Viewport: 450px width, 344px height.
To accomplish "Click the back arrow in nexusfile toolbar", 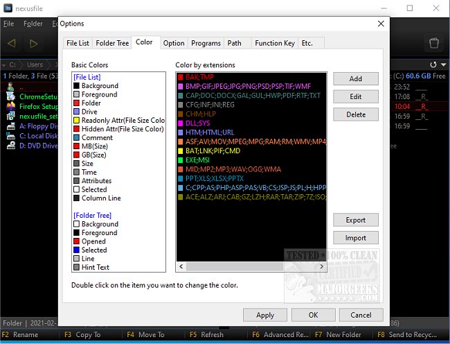I will coord(12,44).
